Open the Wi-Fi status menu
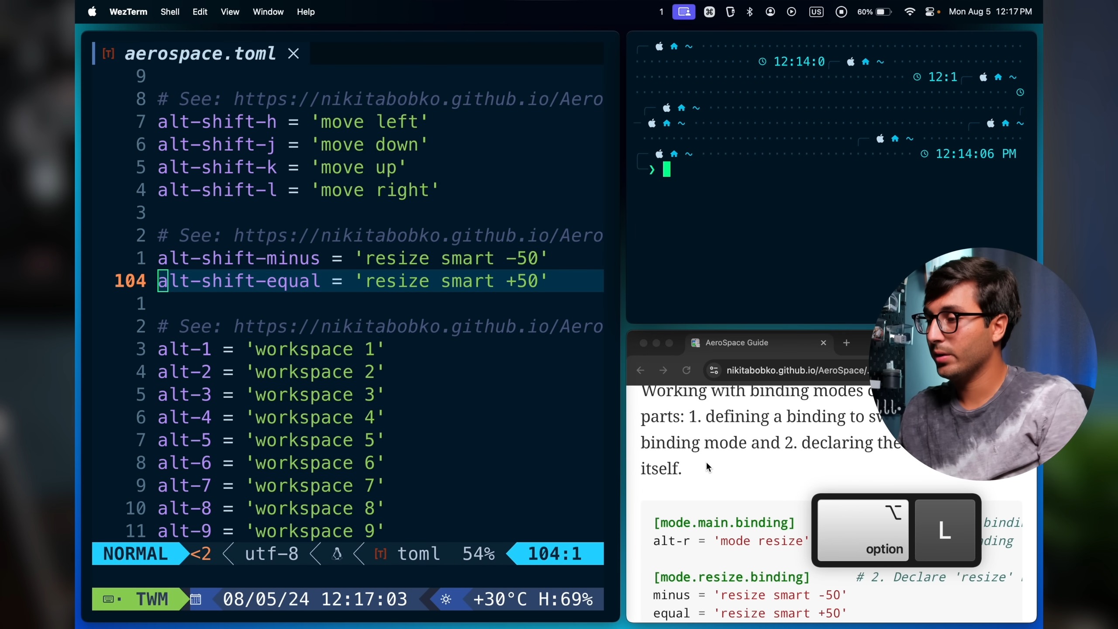The image size is (1118, 629). click(x=910, y=12)
